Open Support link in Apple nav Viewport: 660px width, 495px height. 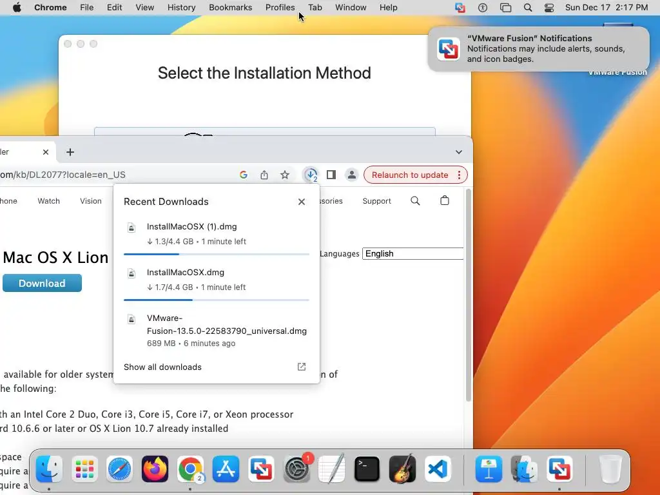[x=376, y=201]
